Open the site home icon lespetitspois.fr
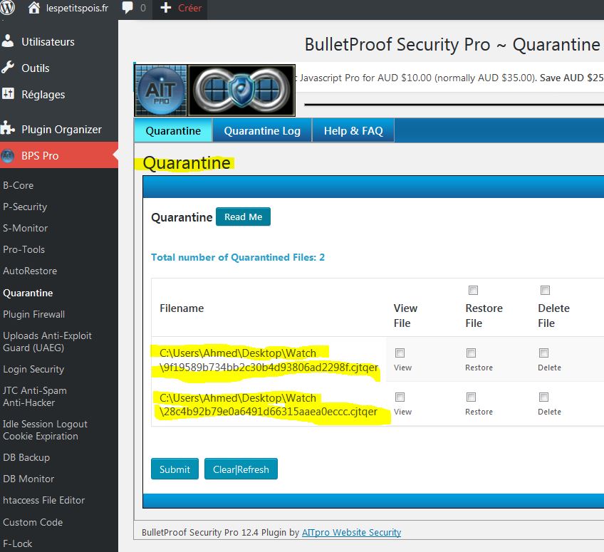This screenshot has height=552, width=604. [x=33, y=9]
